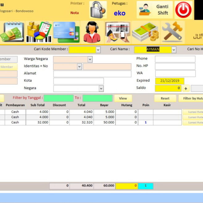Expand the Warga Negara combo box
The height and width of the screenshot is (203, 203).
click(90, 59)
